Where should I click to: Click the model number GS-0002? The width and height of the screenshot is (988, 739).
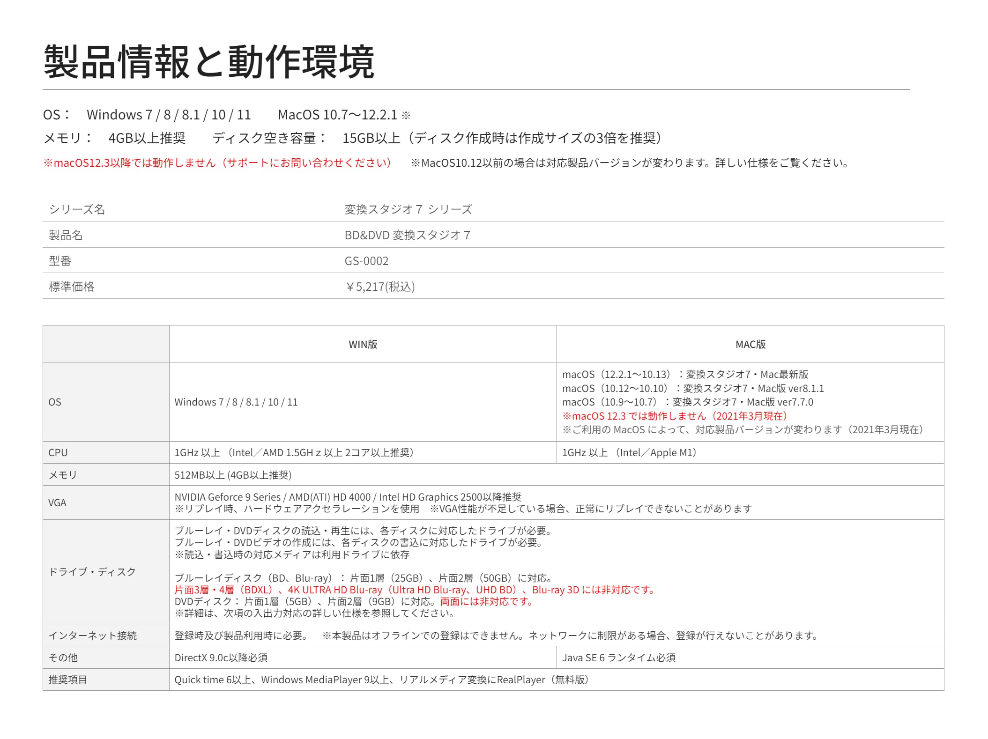click(x=366, y=261)
